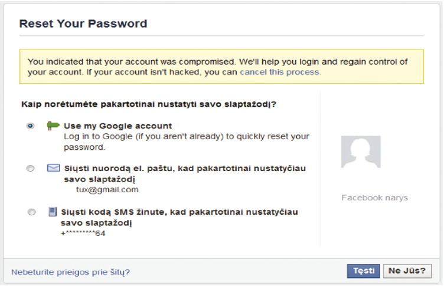Screen dimensions: 444x286
Task: Select the SMS code radio button
Action: click(x=31, y=212)
